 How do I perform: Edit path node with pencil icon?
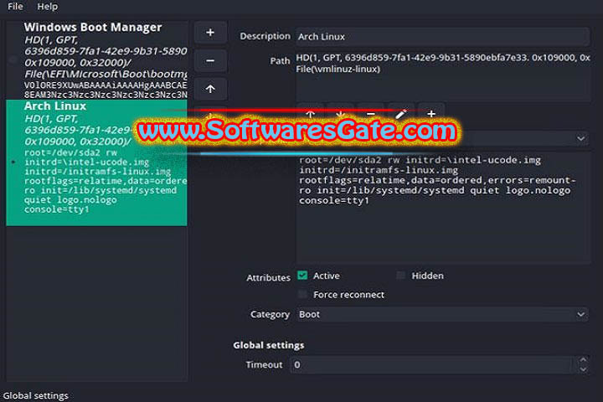tap(401, 114)
